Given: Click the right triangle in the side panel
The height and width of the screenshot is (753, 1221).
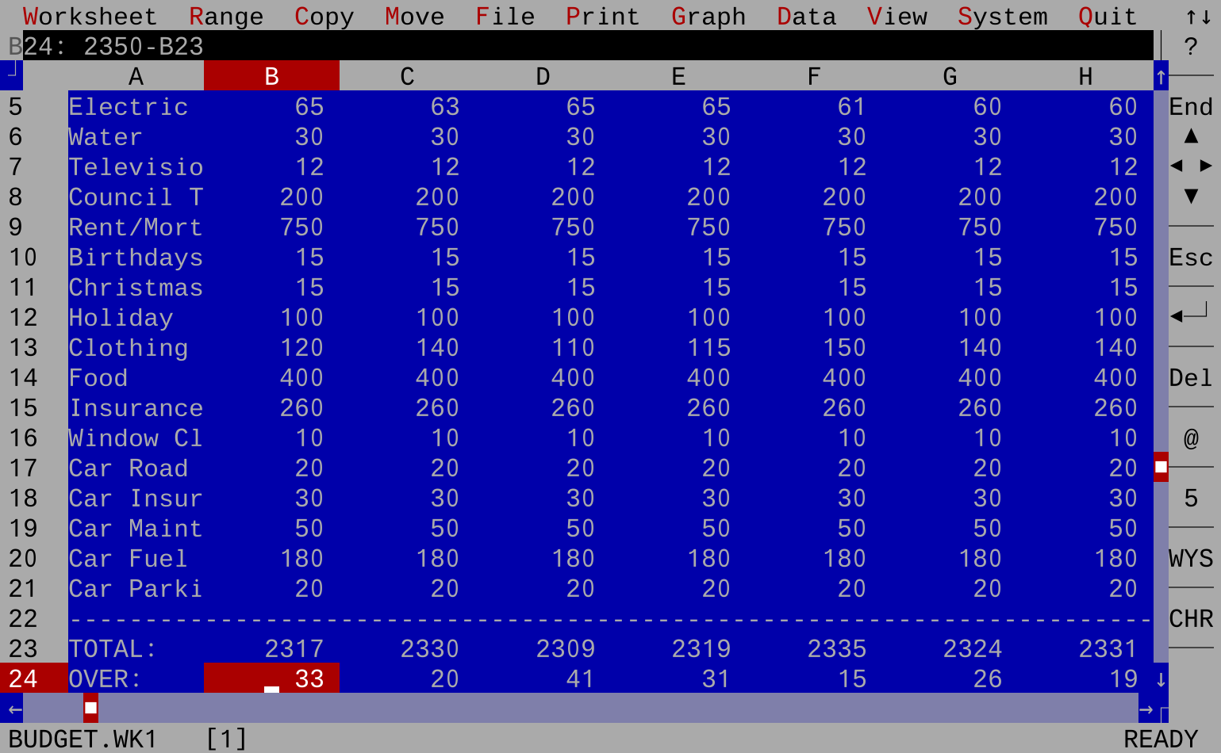Looking at the screenshot, I should pyautogui.click(x=1206, y=166).
